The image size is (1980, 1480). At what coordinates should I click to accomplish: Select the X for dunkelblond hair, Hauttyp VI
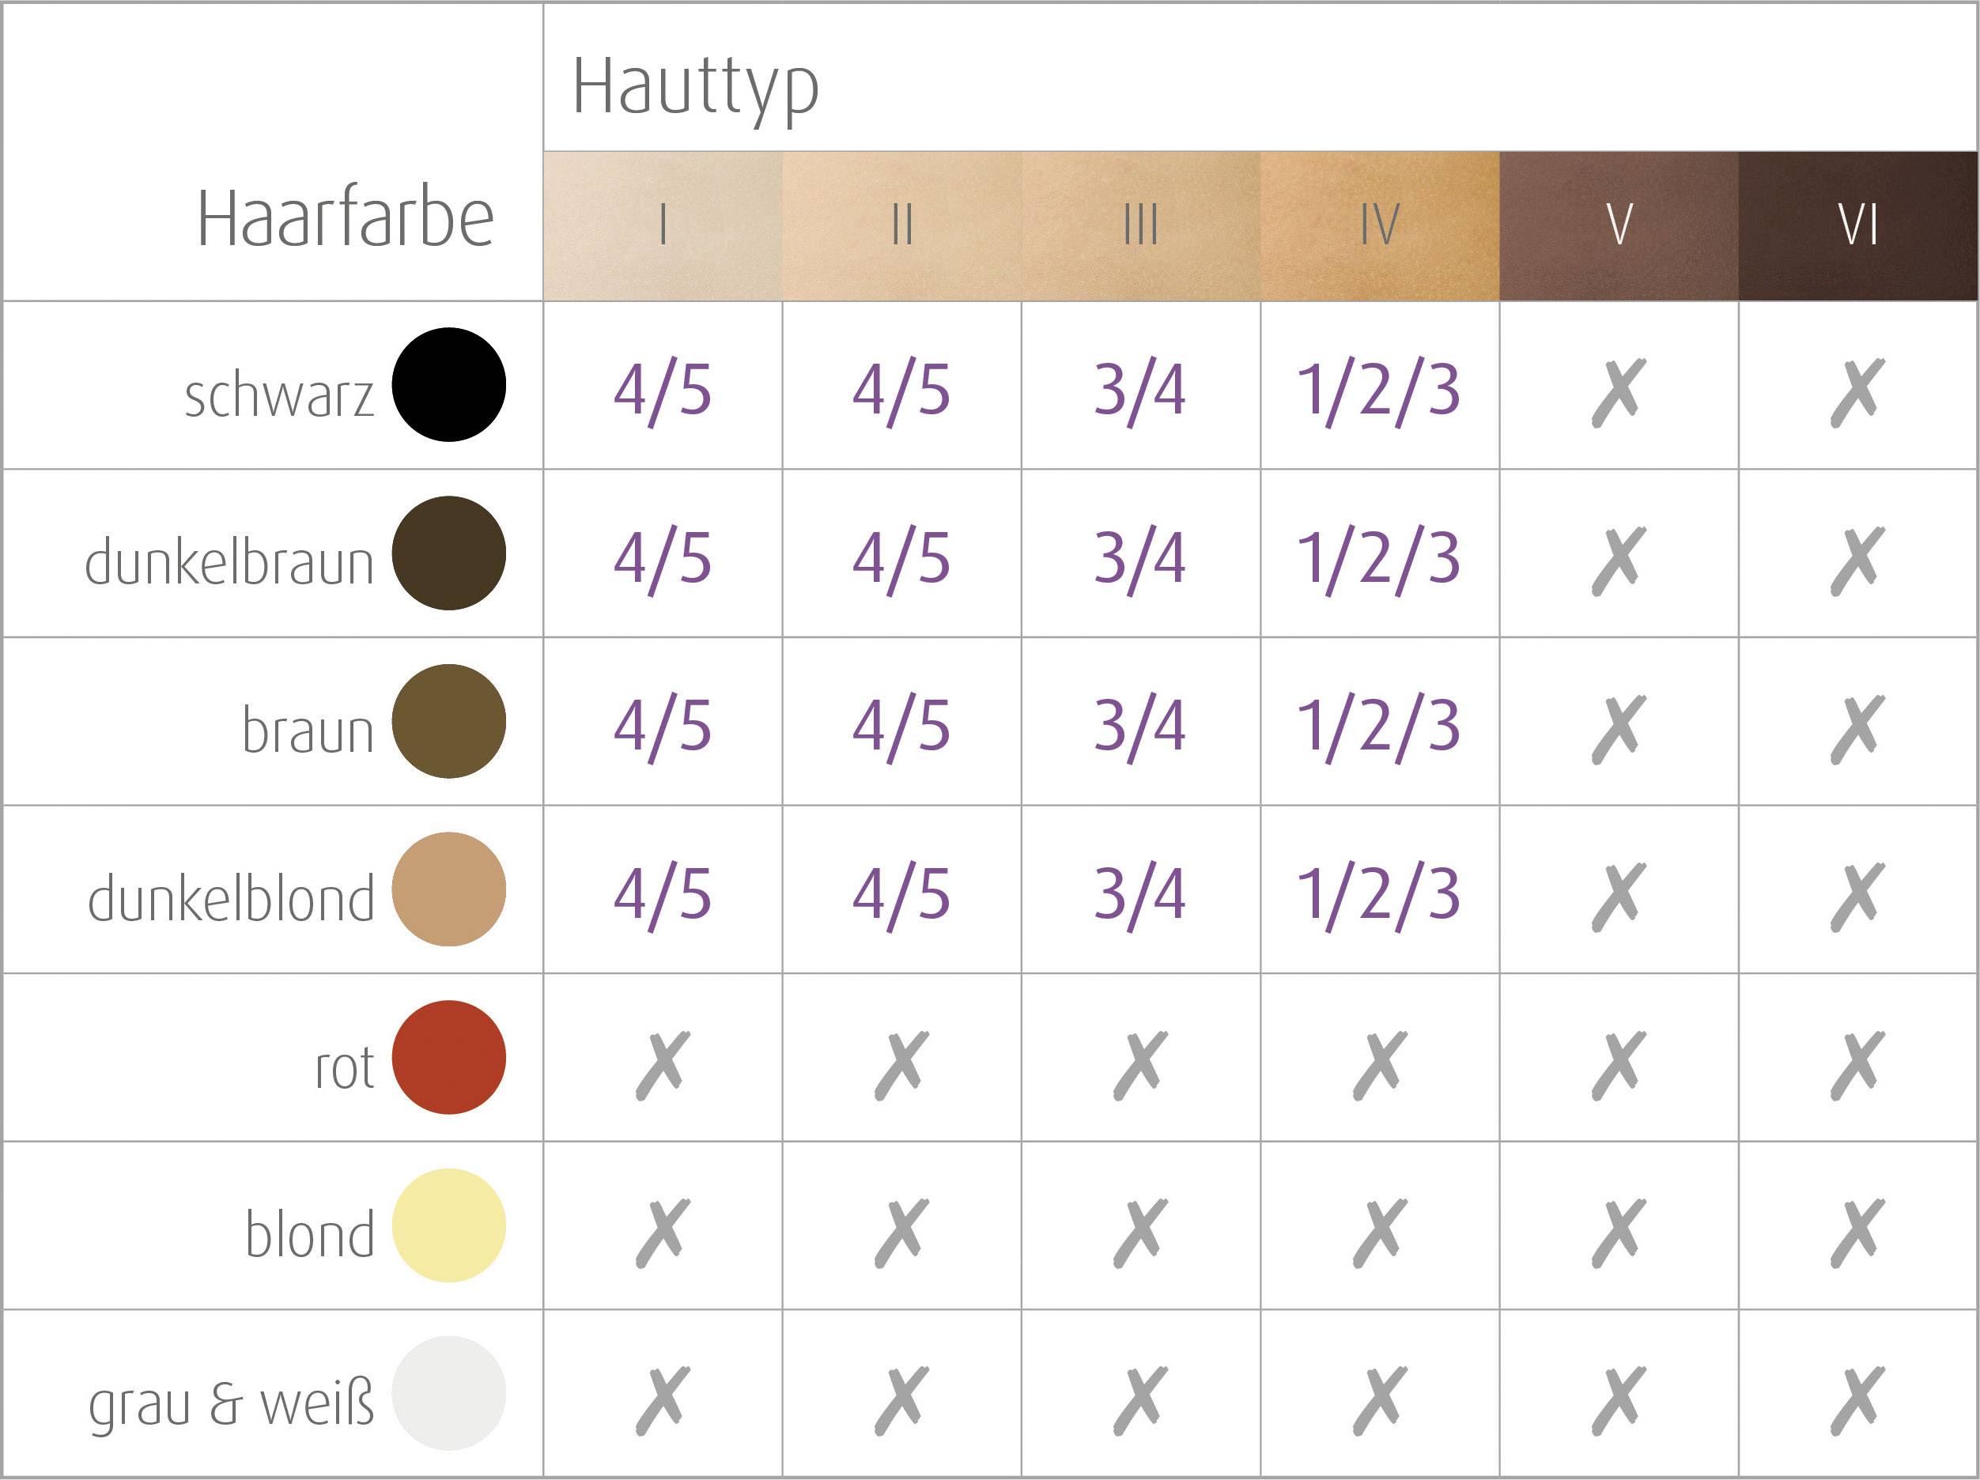1857,897
